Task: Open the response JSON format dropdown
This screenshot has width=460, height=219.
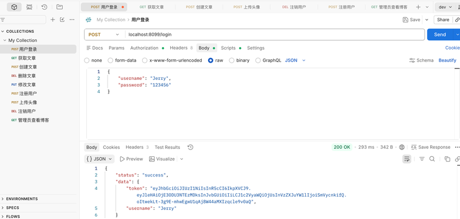Action: click(99, 159)
